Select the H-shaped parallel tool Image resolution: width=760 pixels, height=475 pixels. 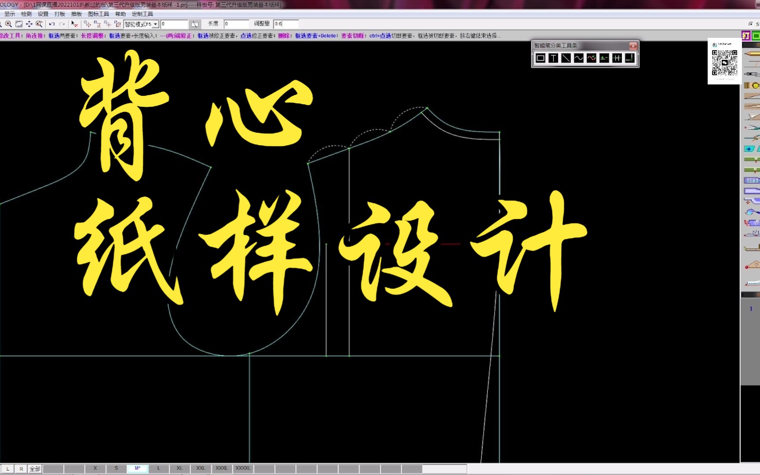pos(617,58)
